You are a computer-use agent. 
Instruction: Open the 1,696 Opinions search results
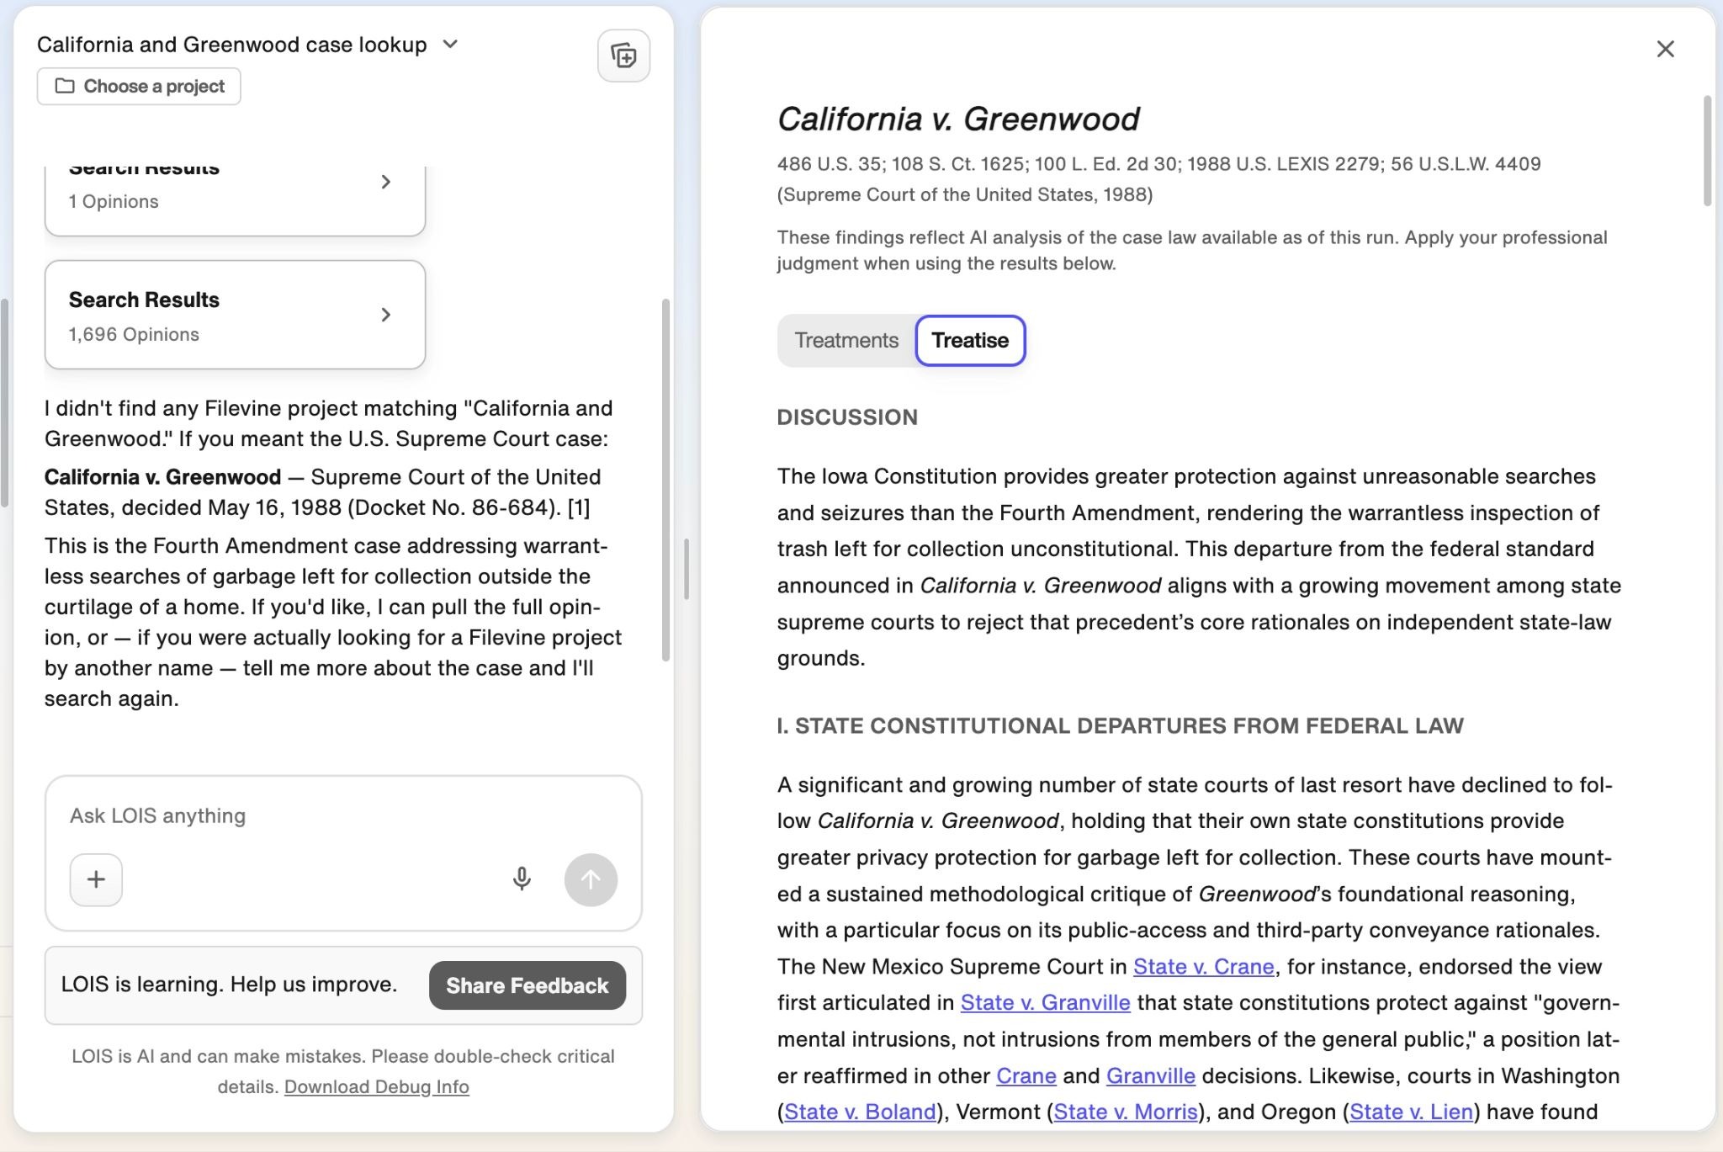[x=235, y=315]
